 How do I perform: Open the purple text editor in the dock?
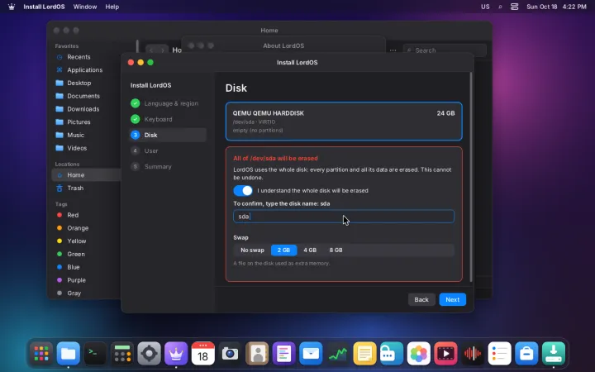283,354
